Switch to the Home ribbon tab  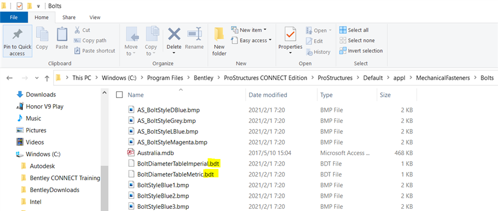[42, 18]
